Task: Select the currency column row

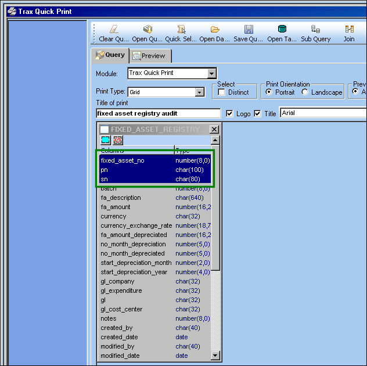Action: (156, 216)
